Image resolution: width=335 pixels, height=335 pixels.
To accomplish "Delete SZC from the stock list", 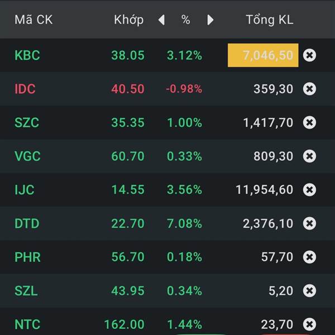I will click(309, 122).
